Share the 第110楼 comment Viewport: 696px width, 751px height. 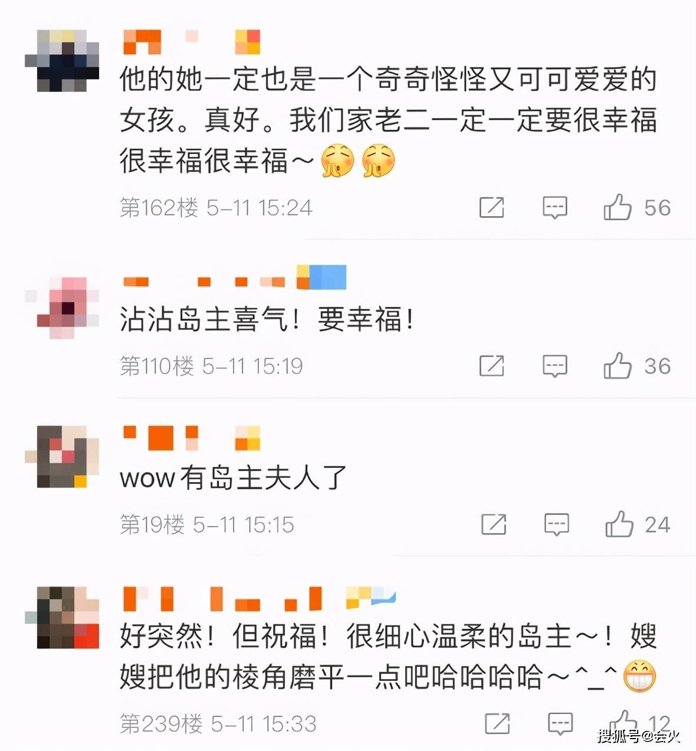coord(492,366)
